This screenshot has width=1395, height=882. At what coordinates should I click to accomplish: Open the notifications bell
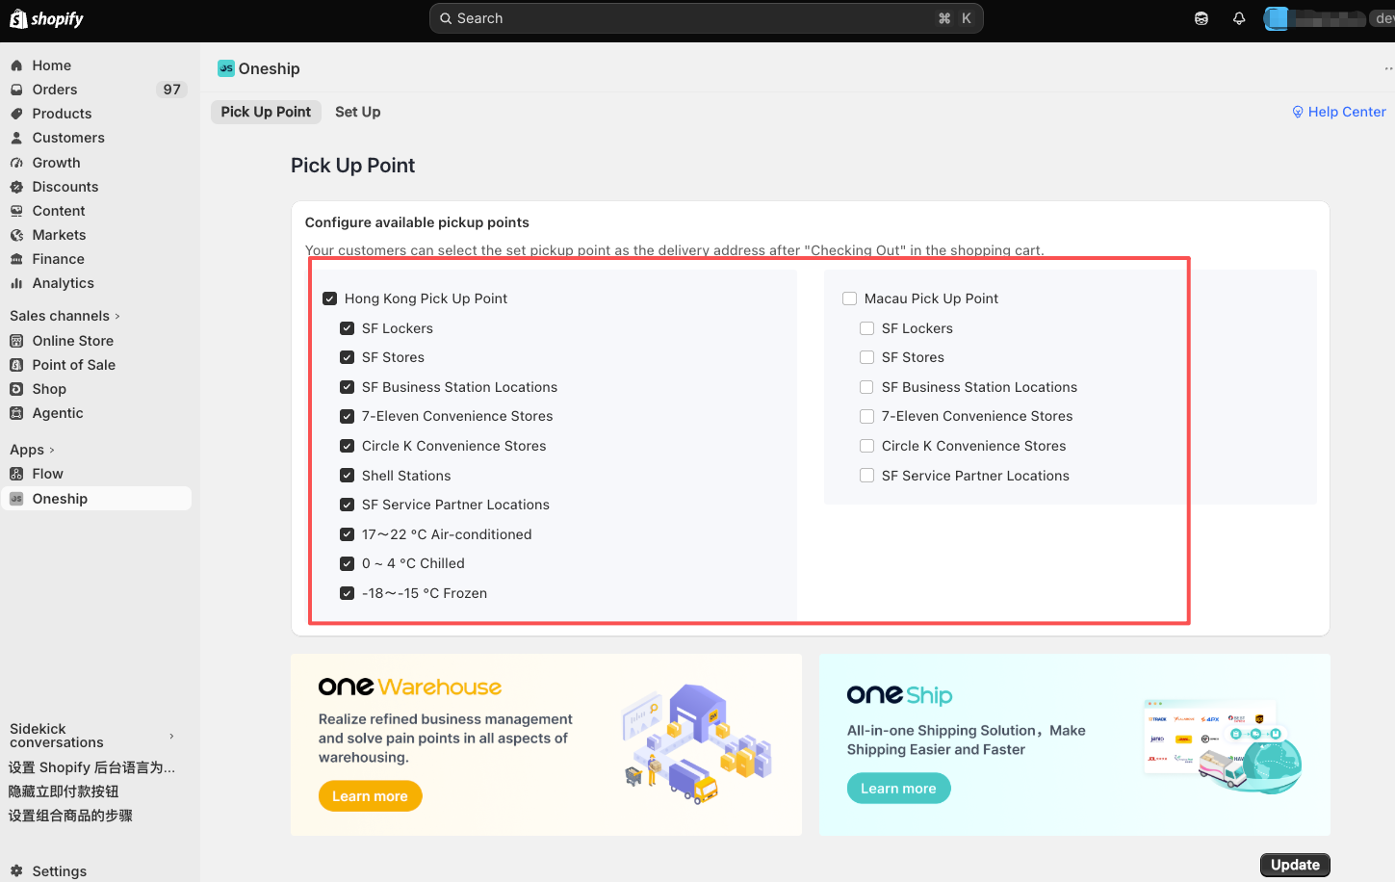1239,18
